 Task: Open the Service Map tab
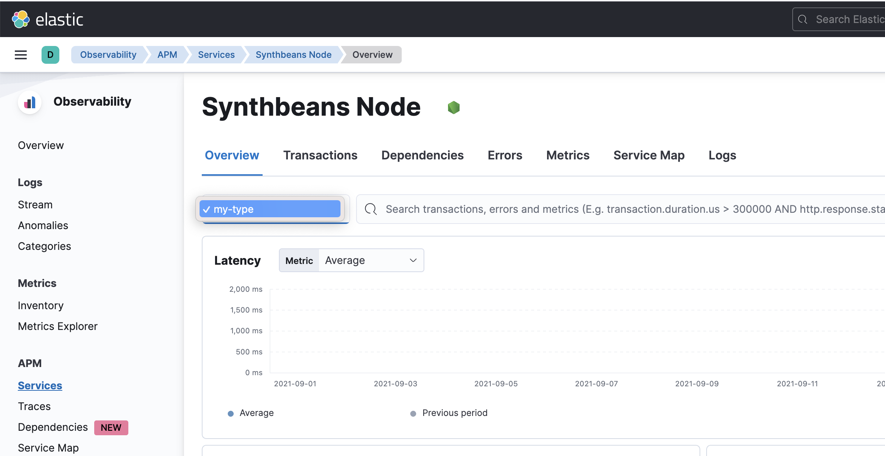(x=649, y=155)
